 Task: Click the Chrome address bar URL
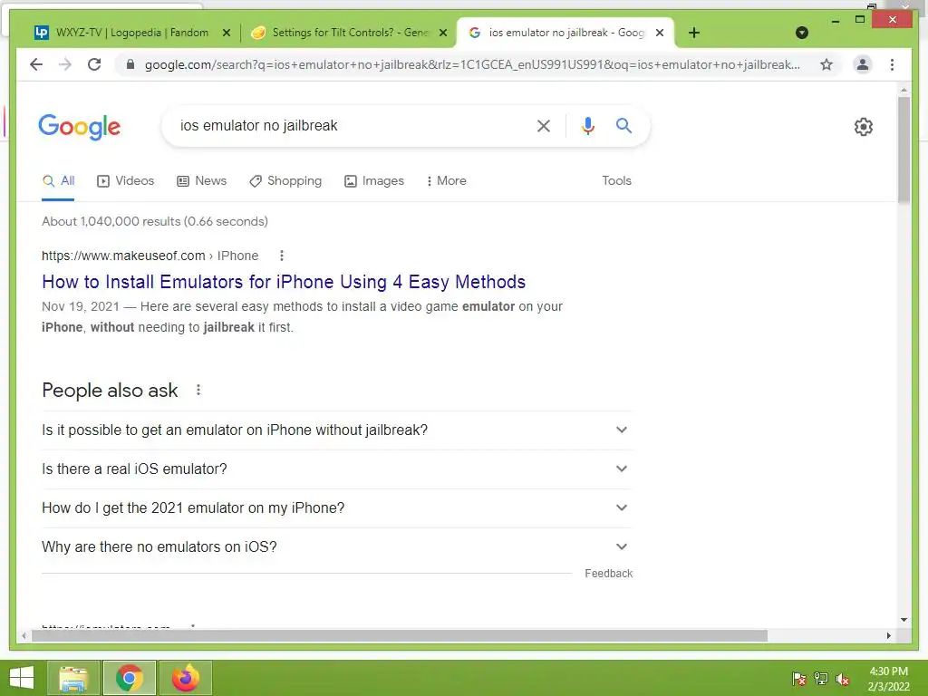click(x=472, y=64)
